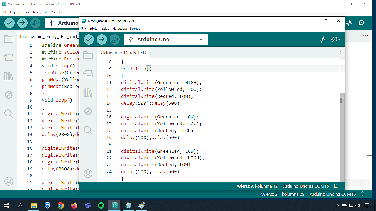The height and width of the screenshot is (211, 376).
Task: Click Upload arrow button in sketch_nov9a window
Action: 102,39
